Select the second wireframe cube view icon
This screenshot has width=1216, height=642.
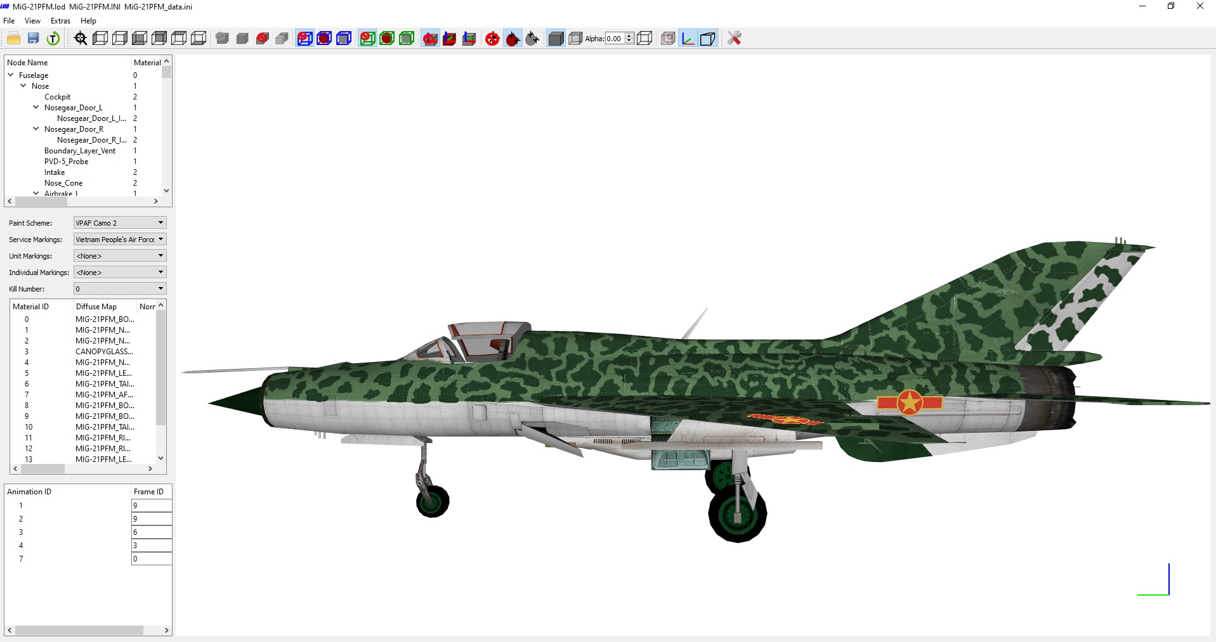click(x=120, y=39)
